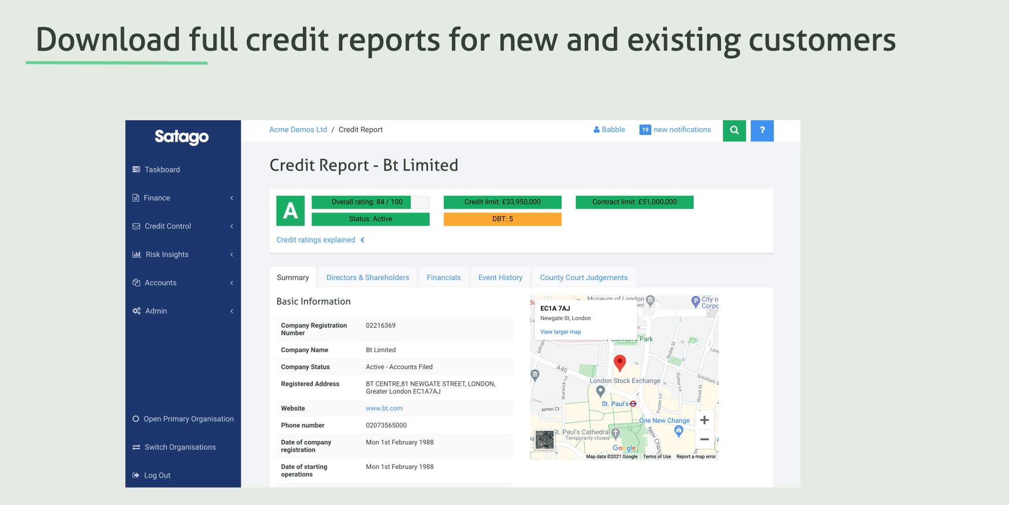Open the Event History tab
The image size is (1009, 505).
[500, 278]
